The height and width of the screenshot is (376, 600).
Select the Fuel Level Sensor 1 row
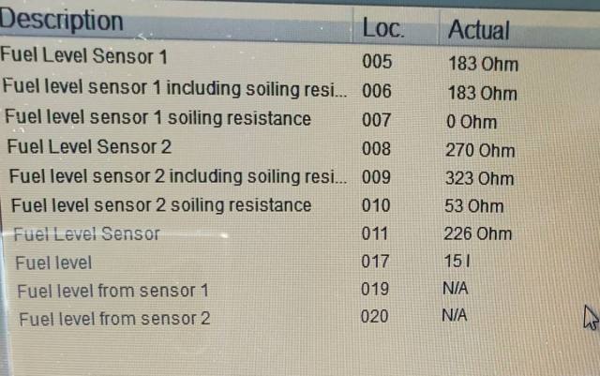[84, 56]
